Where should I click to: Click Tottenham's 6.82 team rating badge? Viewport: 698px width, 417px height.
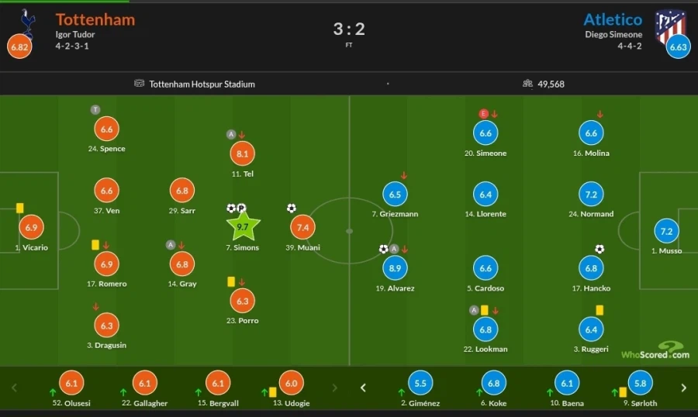19,47
